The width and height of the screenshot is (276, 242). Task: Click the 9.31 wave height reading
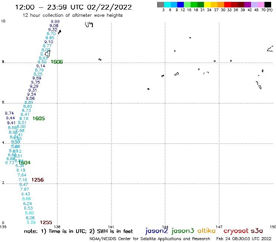point(32,90)
